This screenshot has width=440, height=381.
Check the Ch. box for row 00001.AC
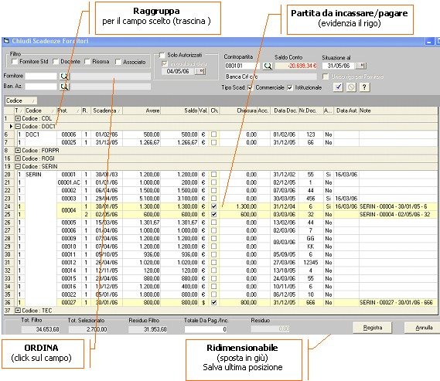tap(214, 182)
